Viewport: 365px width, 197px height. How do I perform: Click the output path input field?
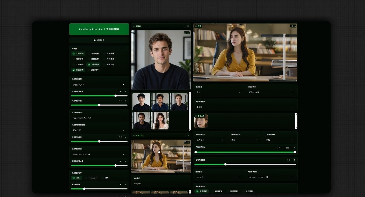tap(161, 184)
